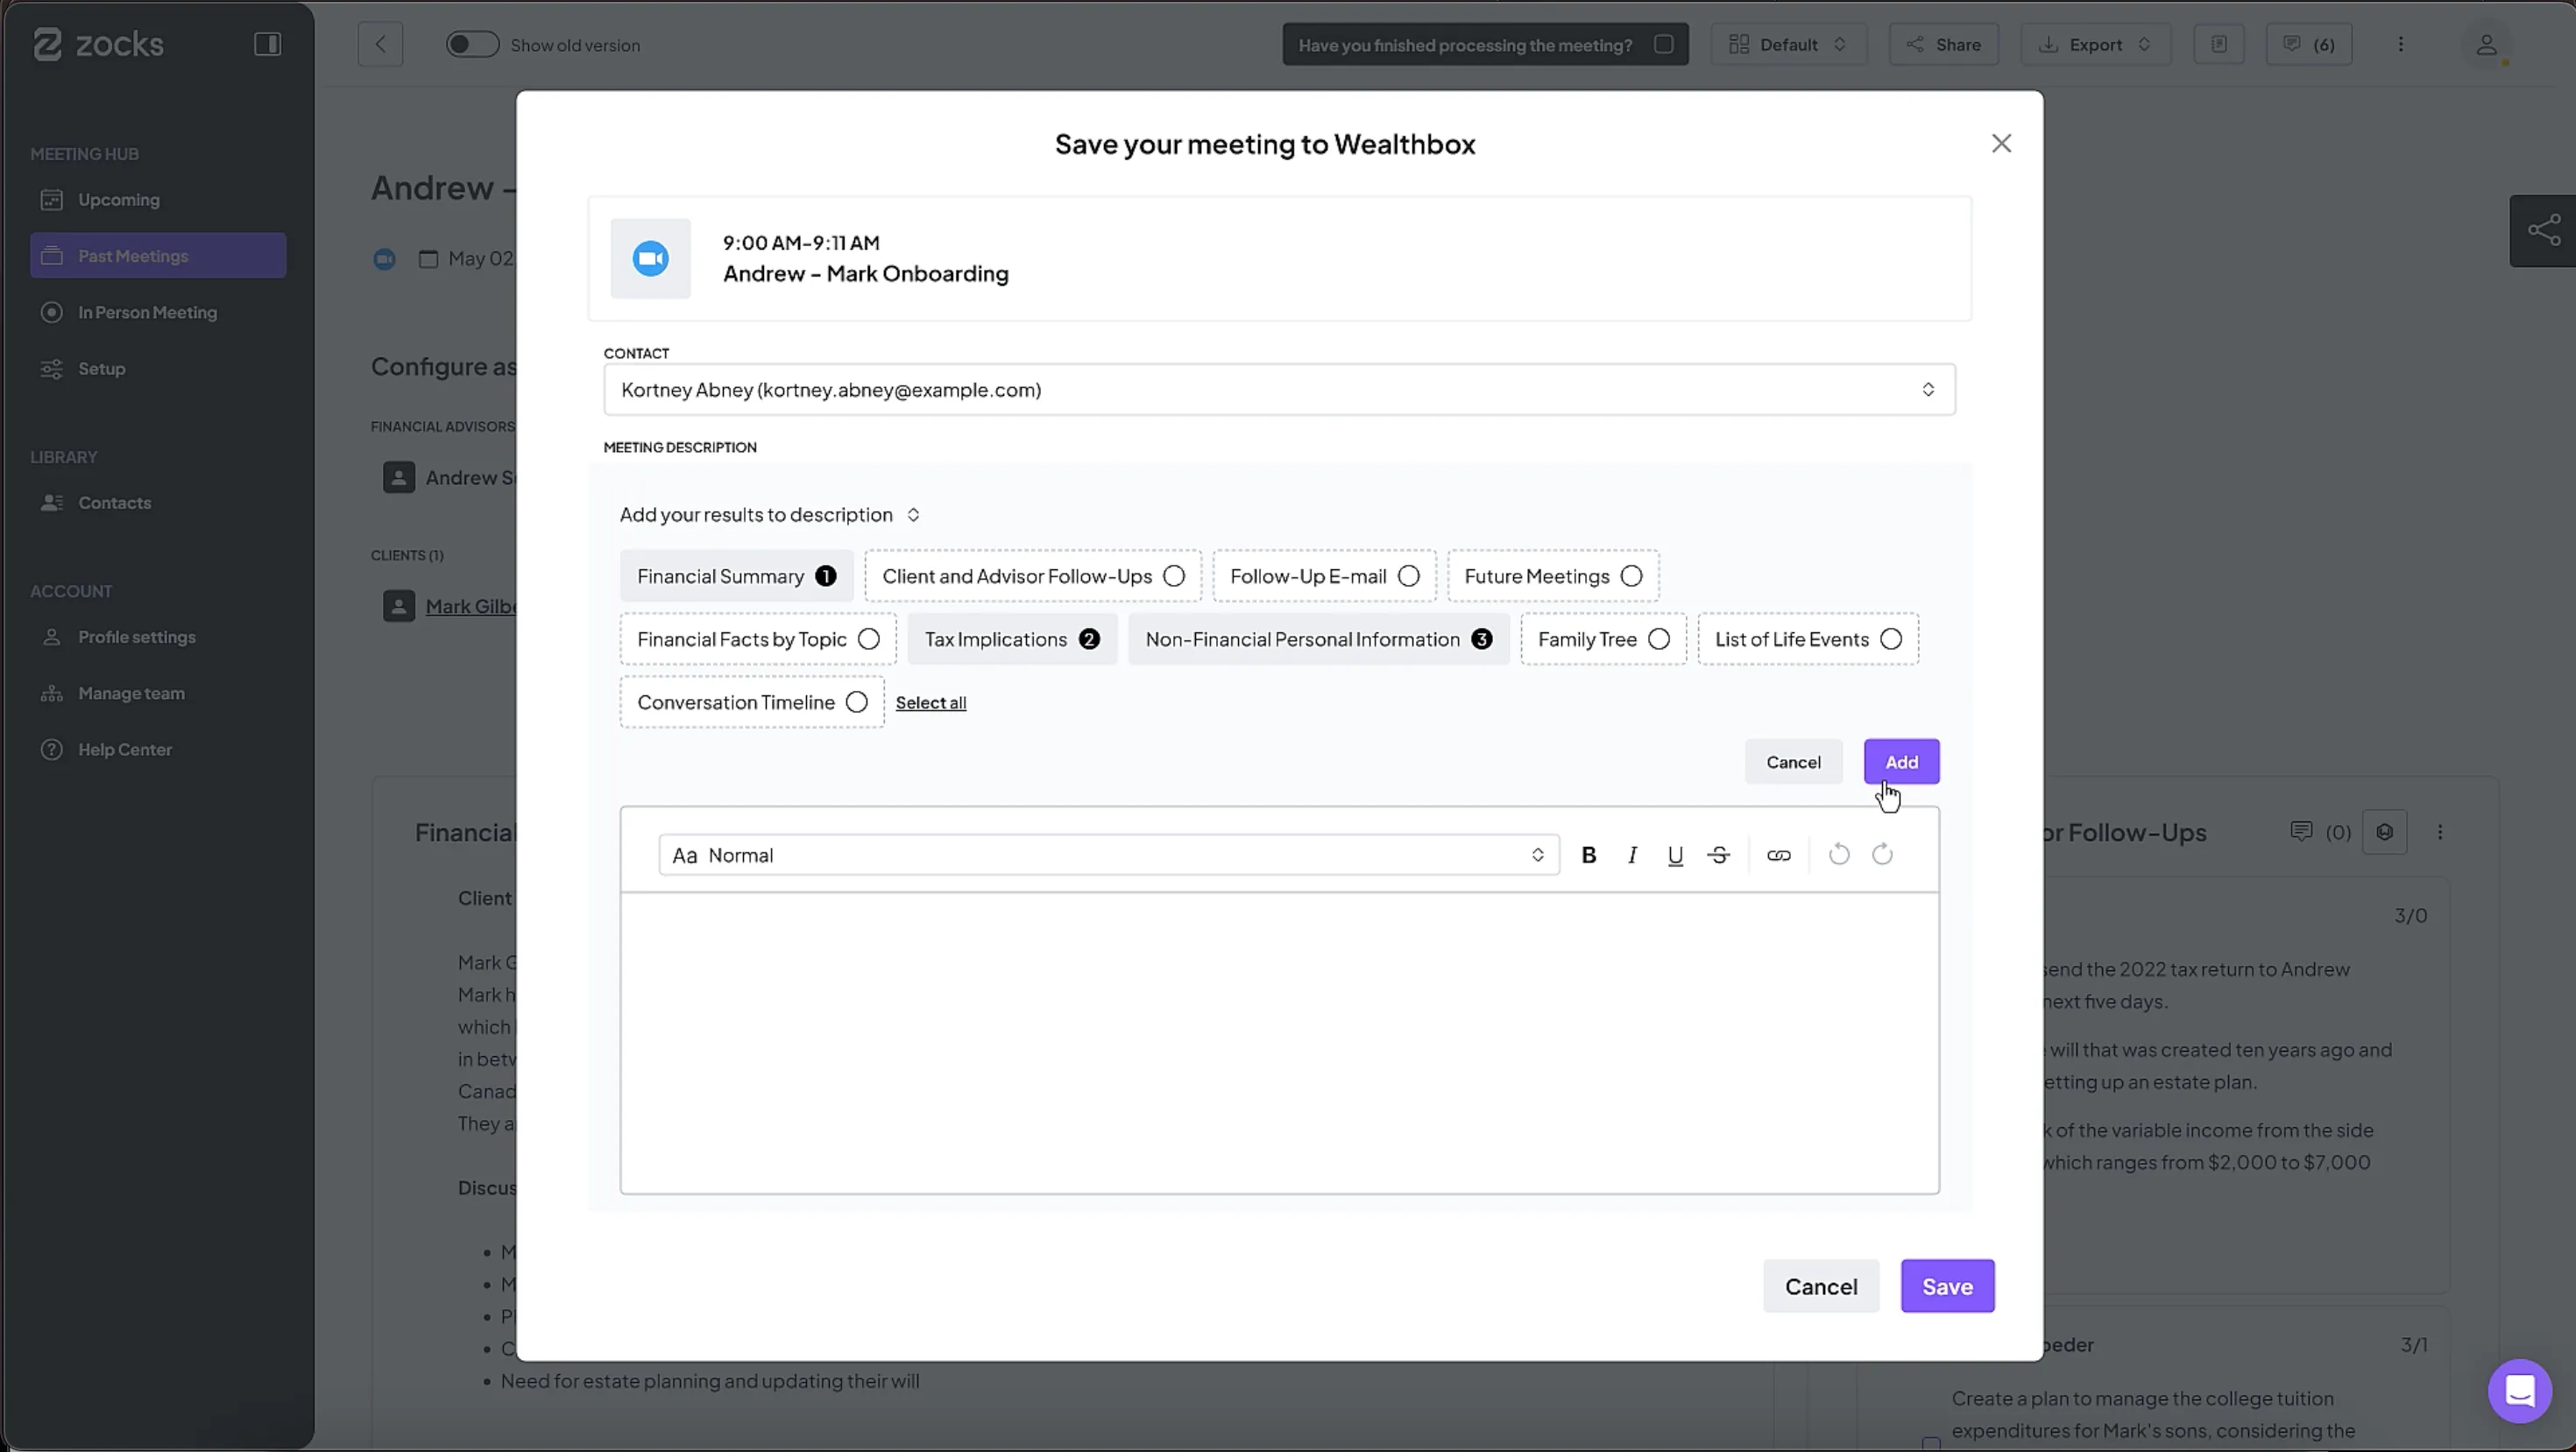This screenshot has width=2576, height=1452.
Task: Open Profile settings in the sidebar
Action: click(x=158, y=637)
